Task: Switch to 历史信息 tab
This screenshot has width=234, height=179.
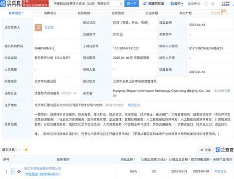Action: tap(217, 13)
